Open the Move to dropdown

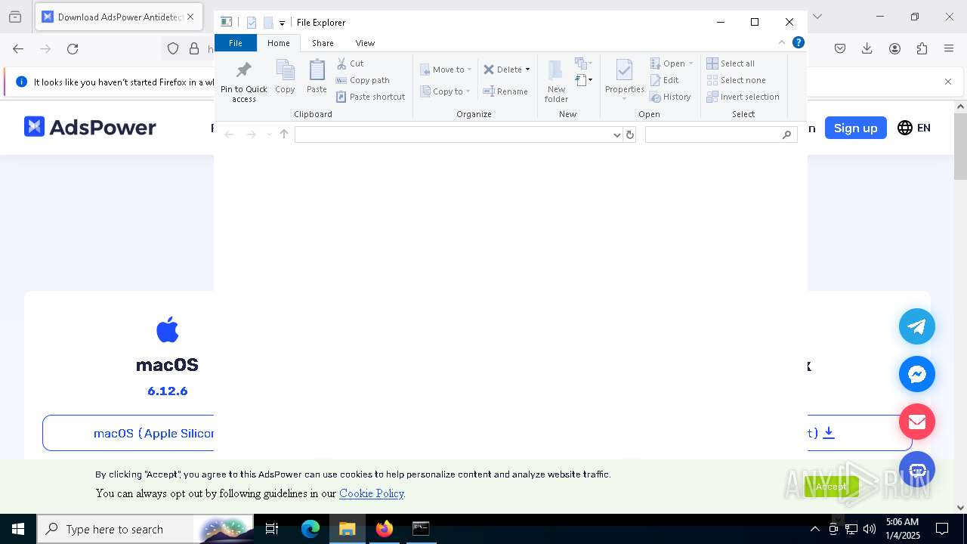tap(446, 70)
